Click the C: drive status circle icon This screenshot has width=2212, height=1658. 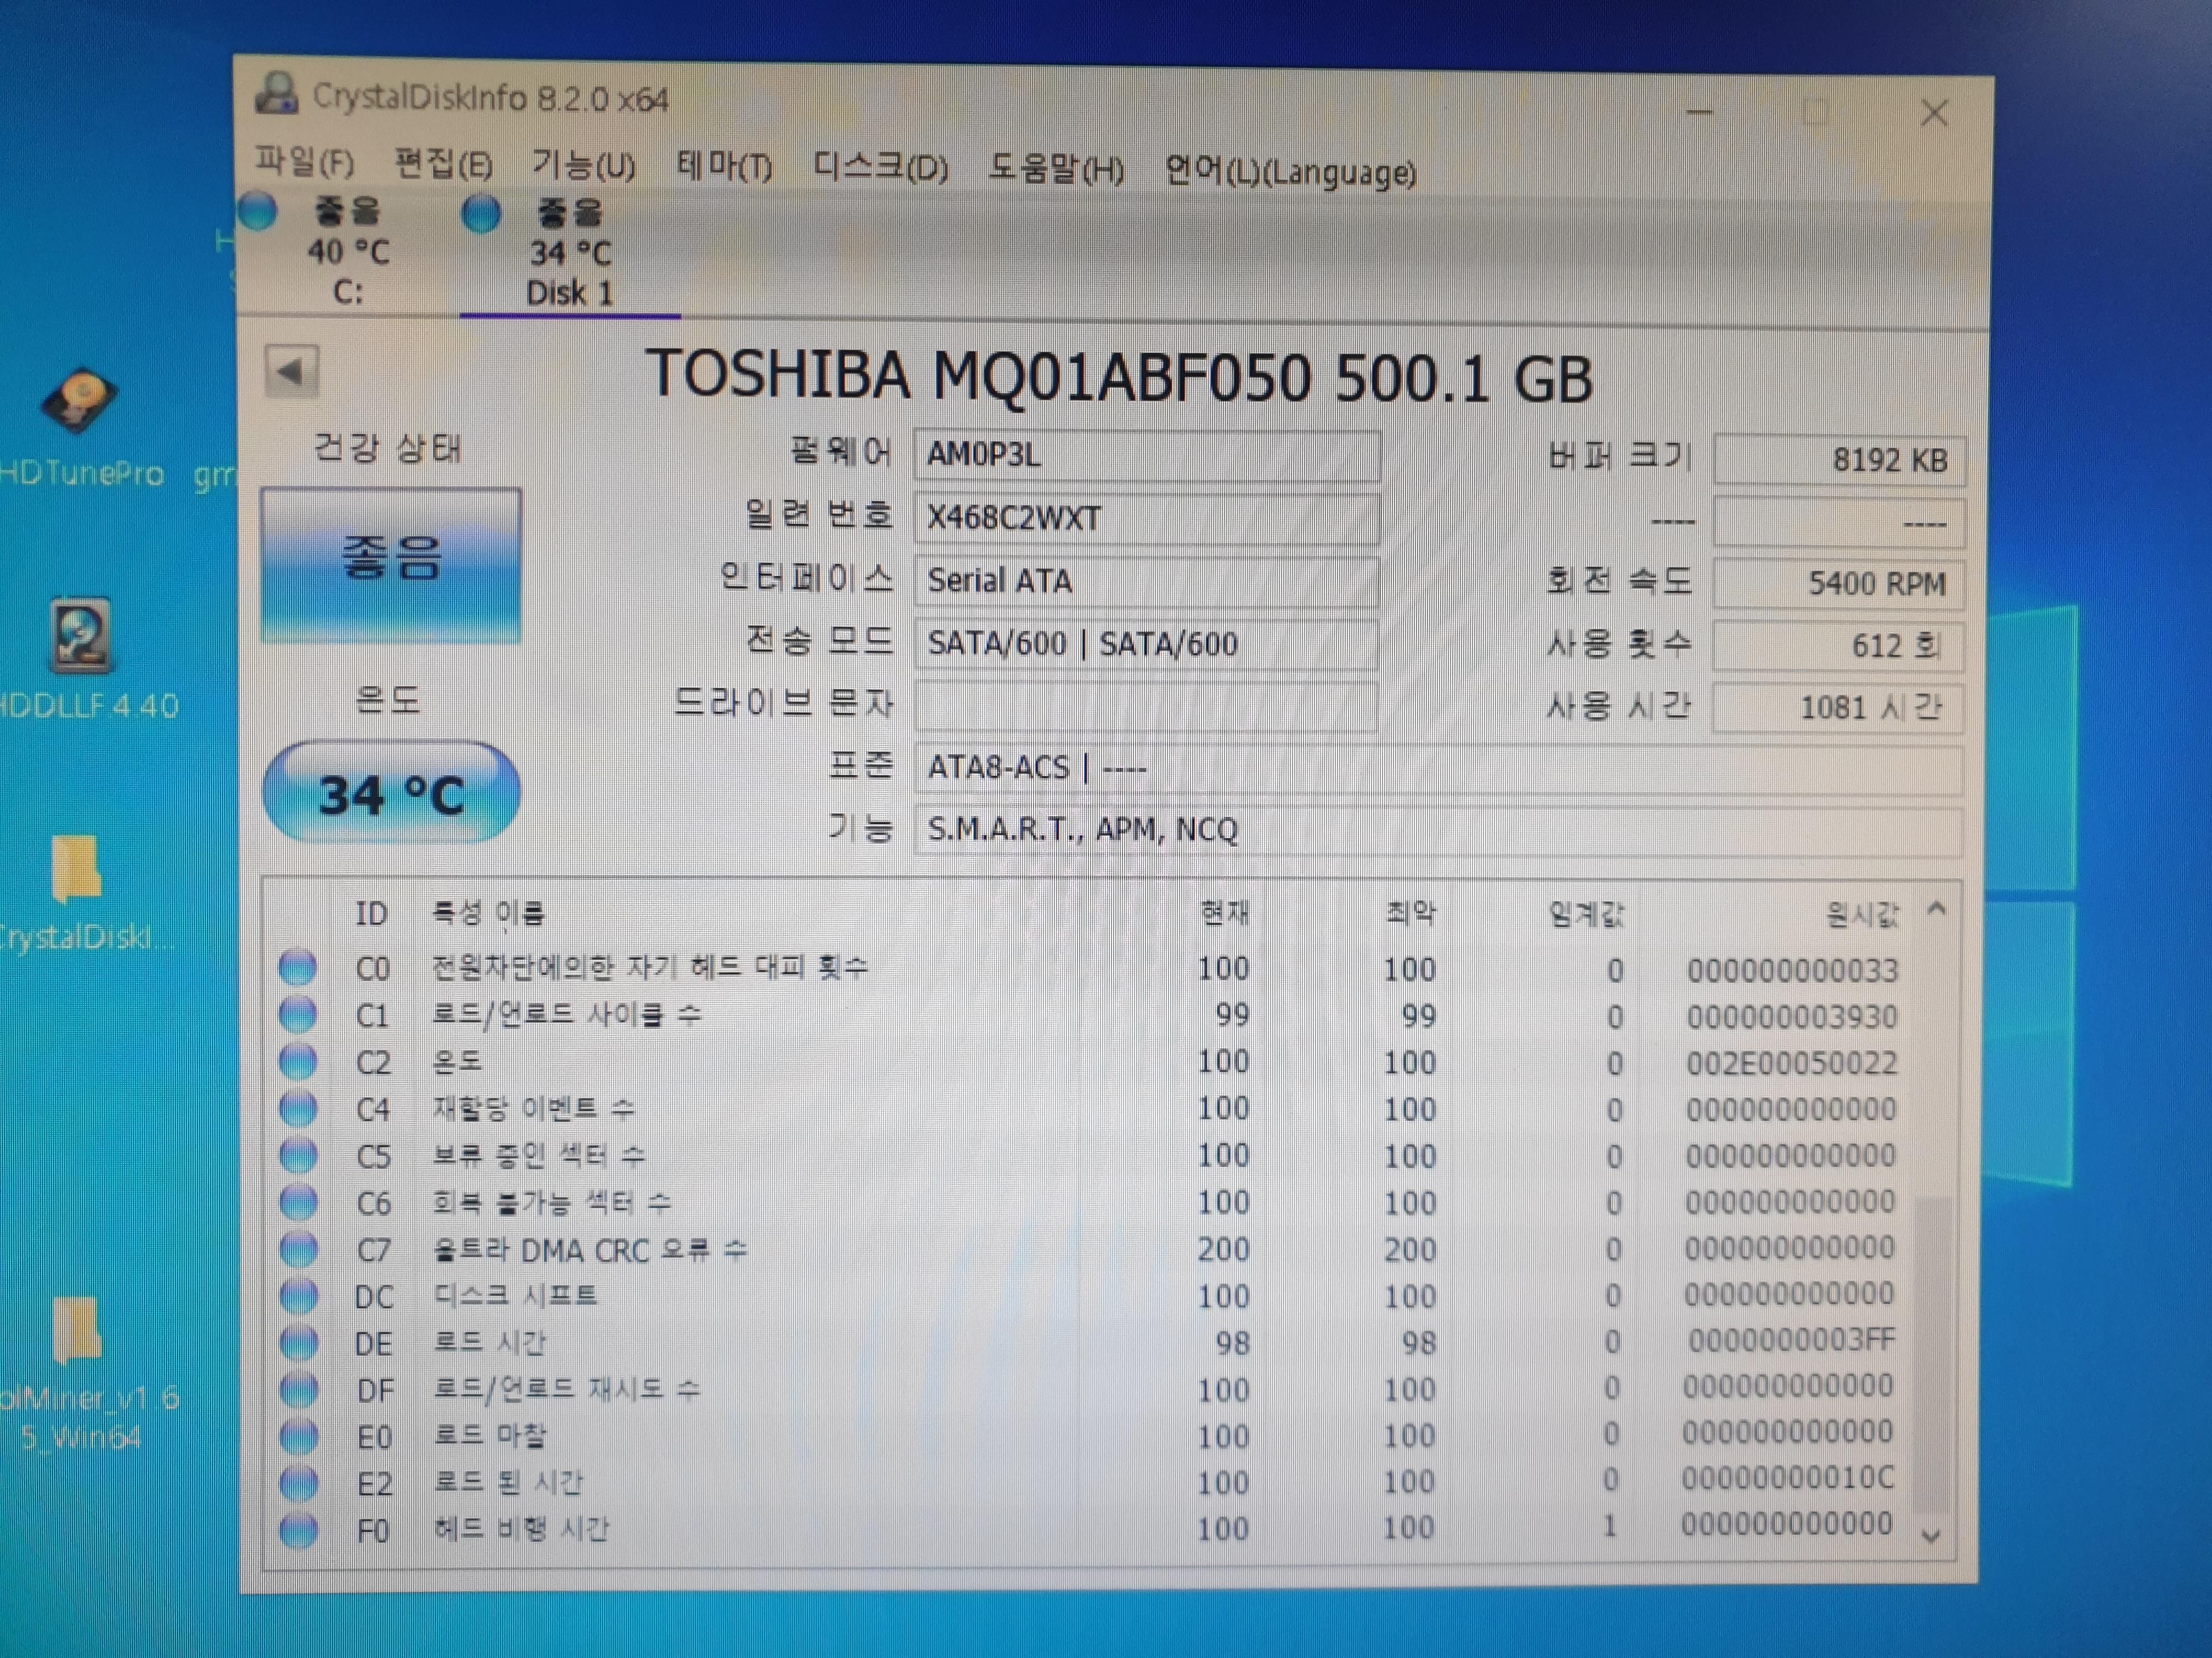[258, 211]
